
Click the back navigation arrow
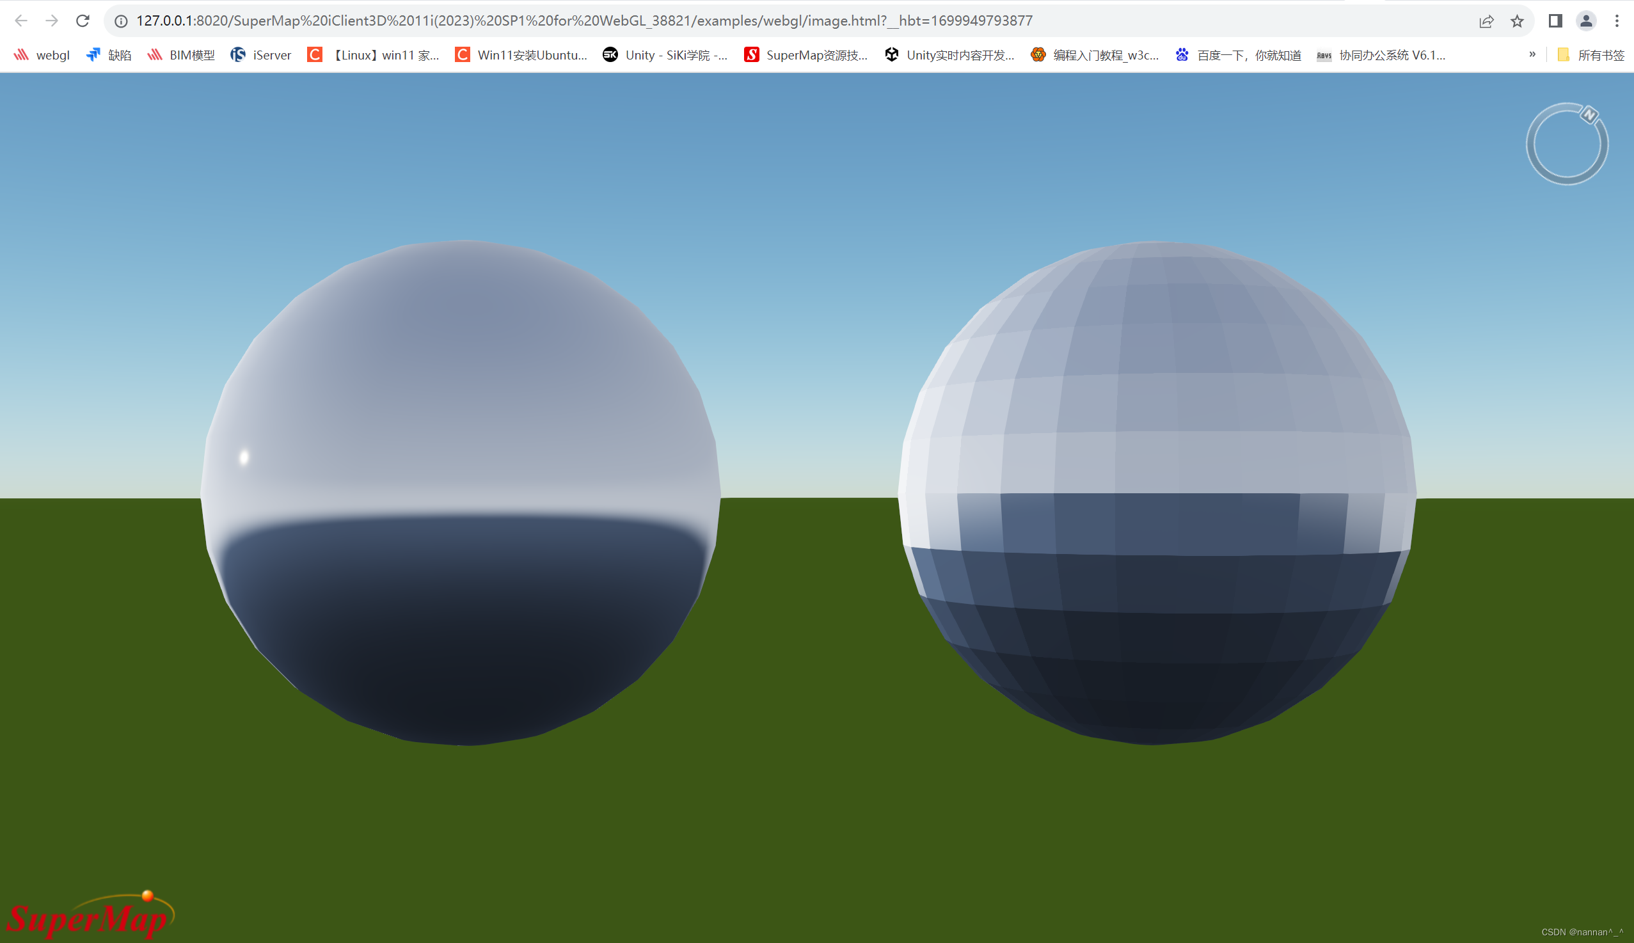20,20
